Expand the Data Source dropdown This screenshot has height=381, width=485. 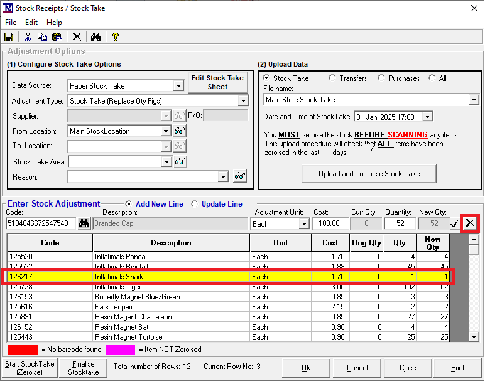[x=178, y=86]
